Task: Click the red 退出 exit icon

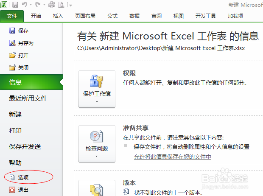Action: [12, 190]
